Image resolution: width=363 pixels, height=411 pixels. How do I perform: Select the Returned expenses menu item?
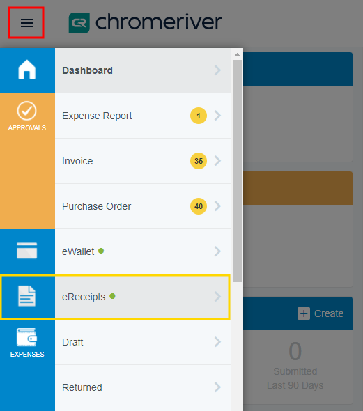coord(143,387)
